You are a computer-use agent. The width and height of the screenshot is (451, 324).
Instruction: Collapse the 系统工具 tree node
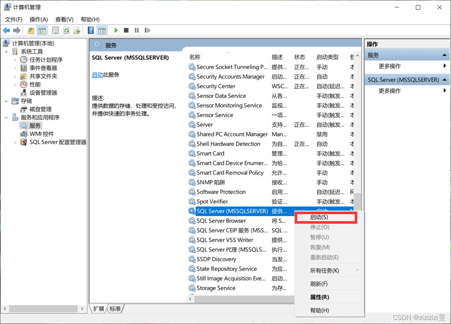click(x=6, y=52)
